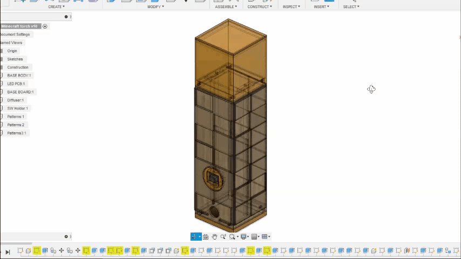The width and height of the screenshot is (461, 259).
Task: Select the Sketches folder
Action: [15, 59]
